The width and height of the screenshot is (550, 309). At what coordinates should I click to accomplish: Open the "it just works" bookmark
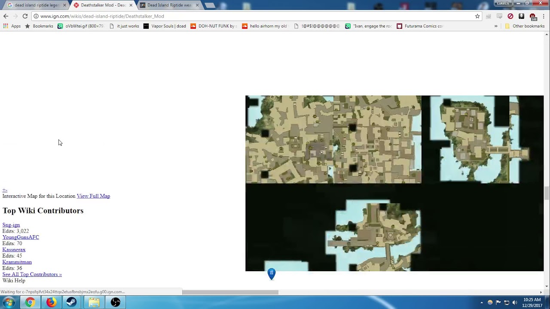(124, 26)
